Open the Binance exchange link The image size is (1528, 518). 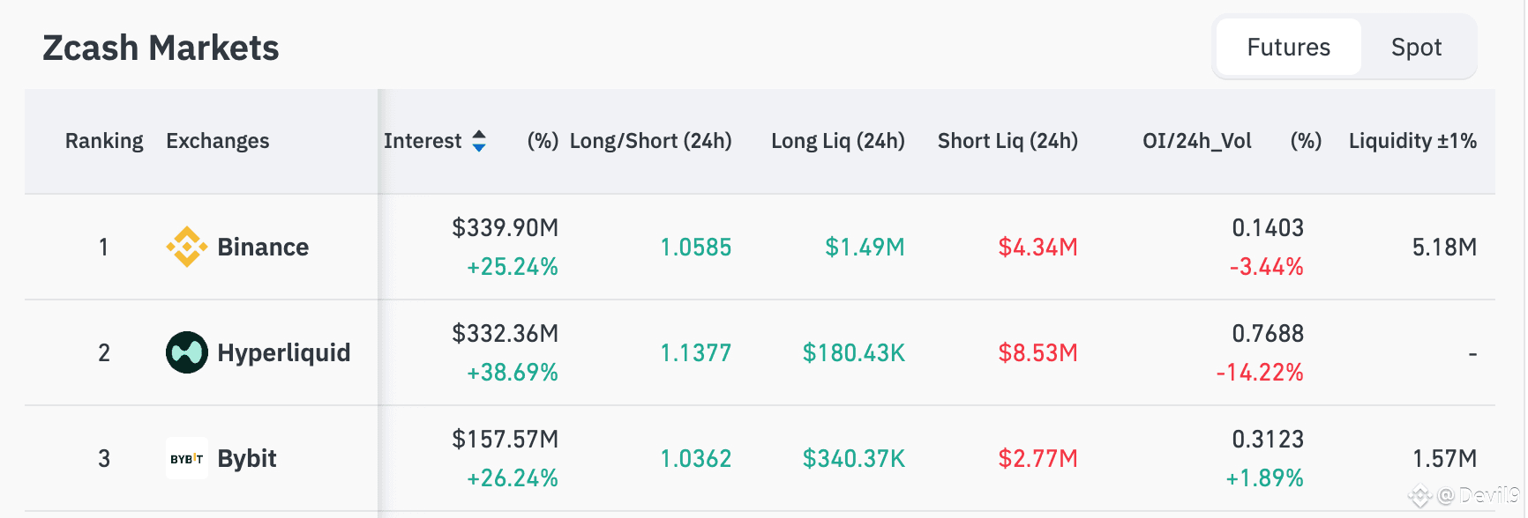[x=263, y=247]
